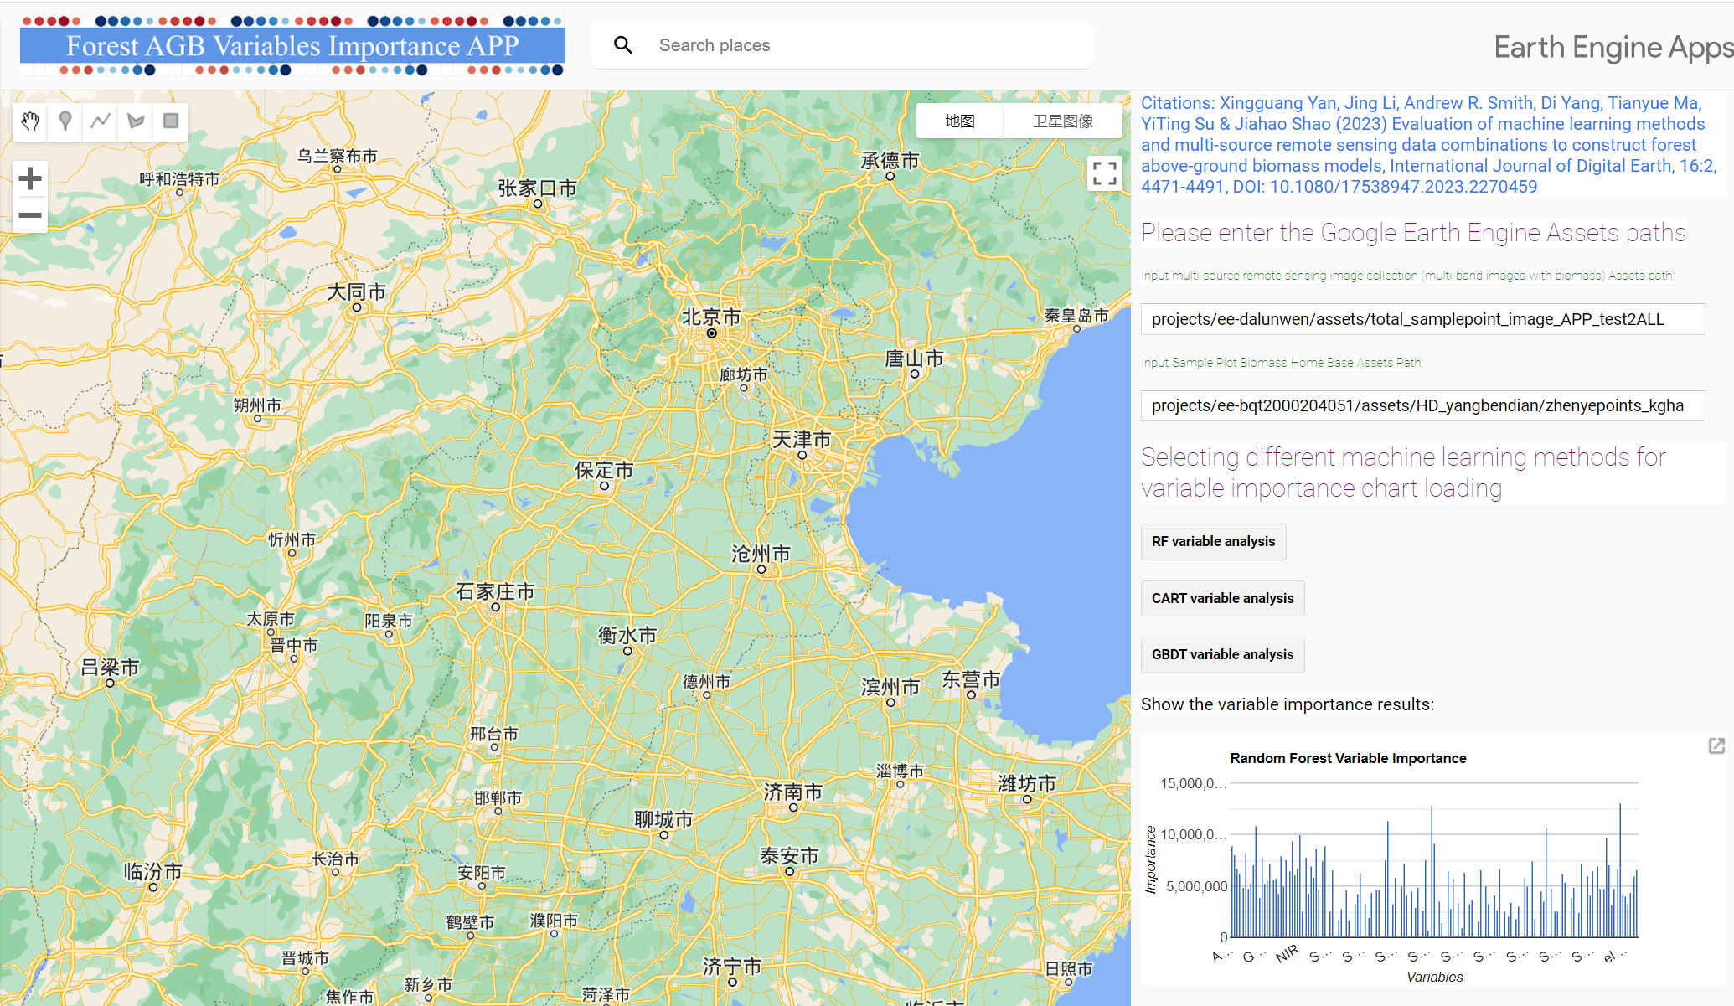Screen dimensions: 1734x1006
Task: Switch to 地图 map view
Action: [x=959, y=121]
